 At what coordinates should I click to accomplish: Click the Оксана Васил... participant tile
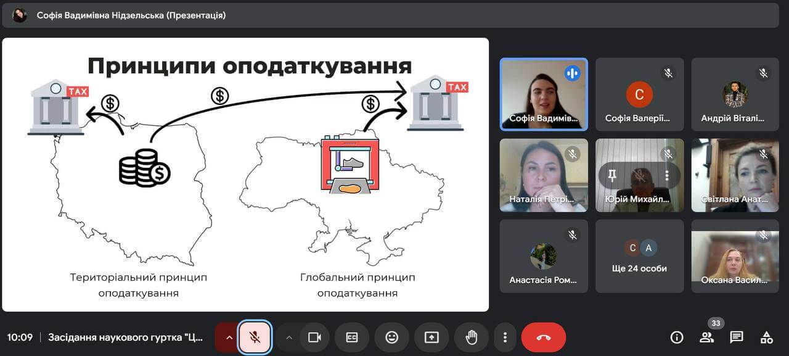tap(735, 256)
